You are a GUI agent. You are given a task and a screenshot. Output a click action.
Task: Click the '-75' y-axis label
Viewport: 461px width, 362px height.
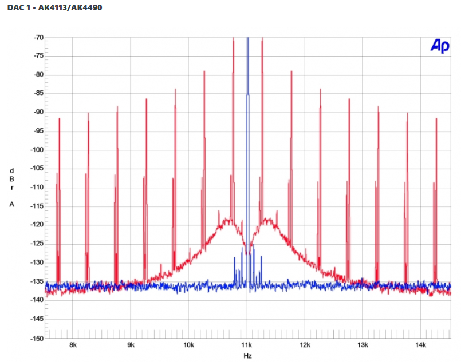click(38, 56)
